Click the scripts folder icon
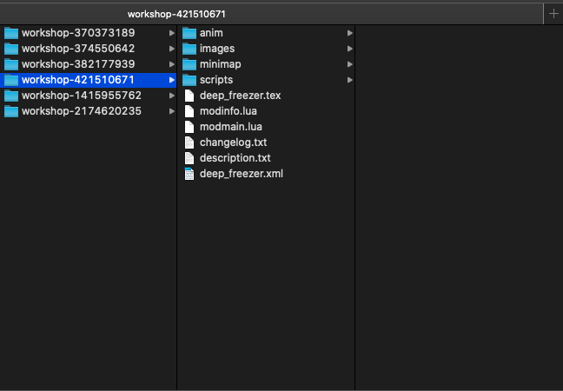The image size is (563, 391). coord(189,80)
